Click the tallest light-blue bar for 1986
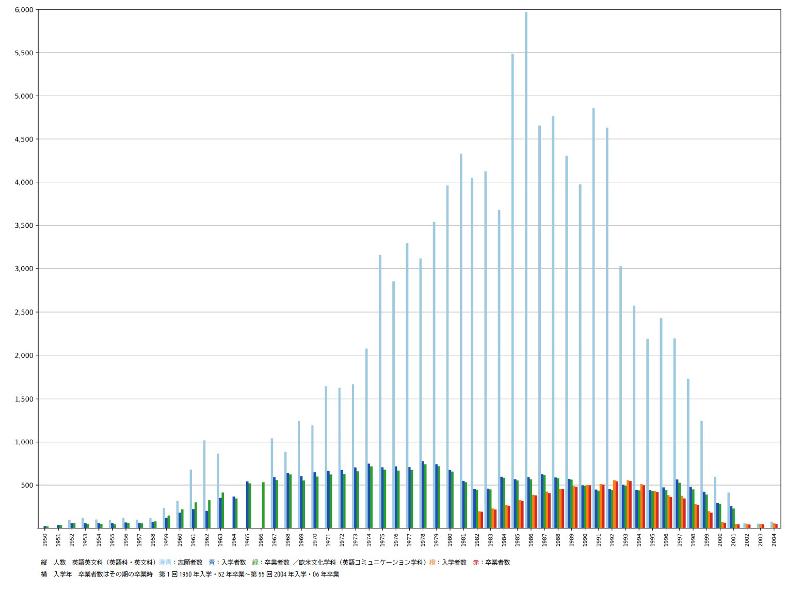Screen dimensions: 802x591 coord(526,269)
